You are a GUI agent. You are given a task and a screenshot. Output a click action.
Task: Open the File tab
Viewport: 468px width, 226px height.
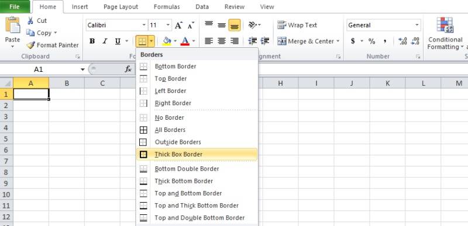click(x=14, y=6)
